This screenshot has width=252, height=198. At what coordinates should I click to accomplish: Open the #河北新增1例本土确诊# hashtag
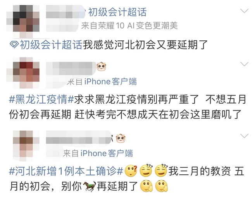click(66, 171)
